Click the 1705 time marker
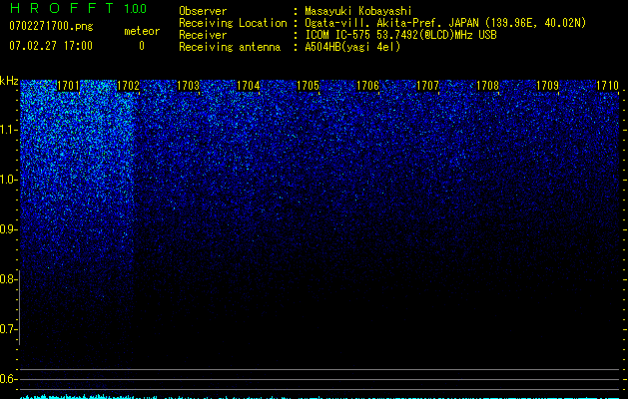The image size is (628, 399). (x=308, y=86)
